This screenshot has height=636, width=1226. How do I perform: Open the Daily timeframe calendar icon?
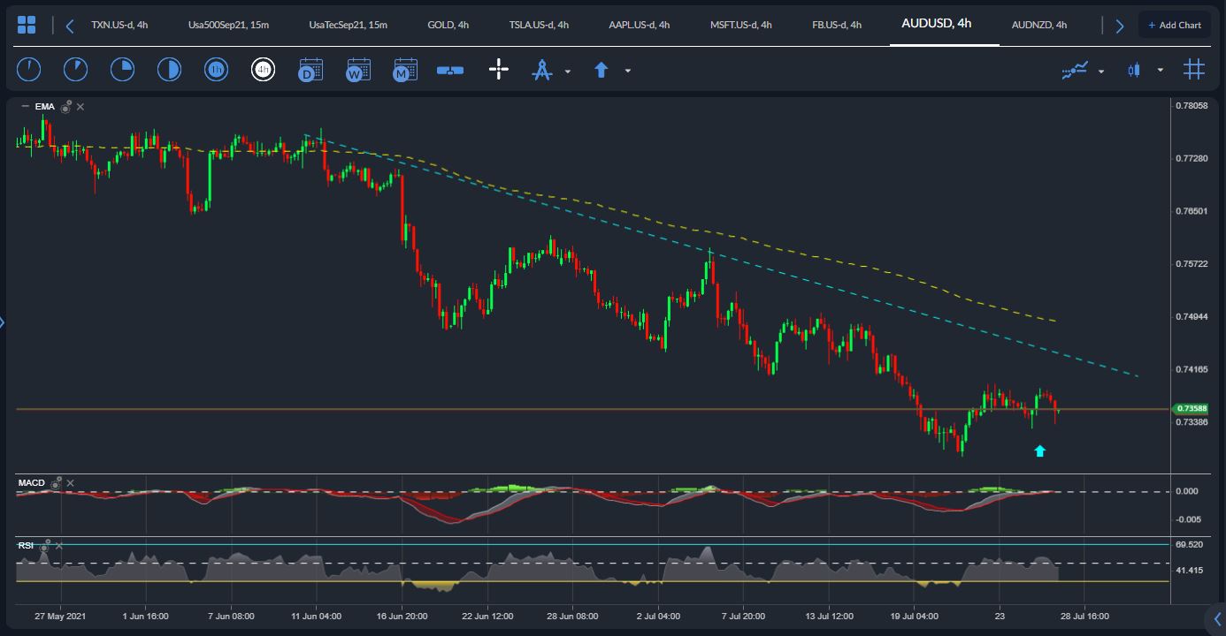[310, 69]
